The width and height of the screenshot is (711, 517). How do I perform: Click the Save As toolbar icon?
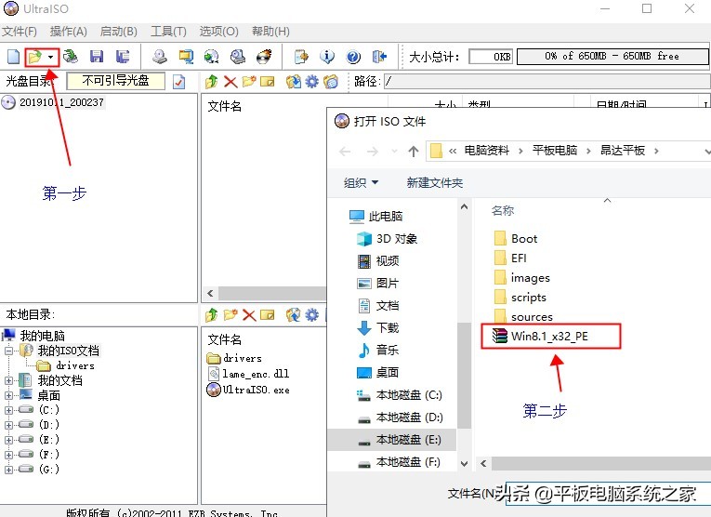coord(123,57)
